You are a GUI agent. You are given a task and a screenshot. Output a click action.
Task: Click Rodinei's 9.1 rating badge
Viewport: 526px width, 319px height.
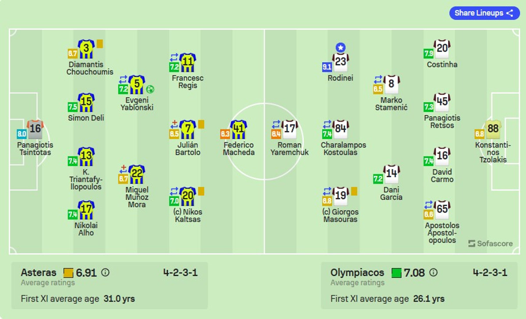327,67
